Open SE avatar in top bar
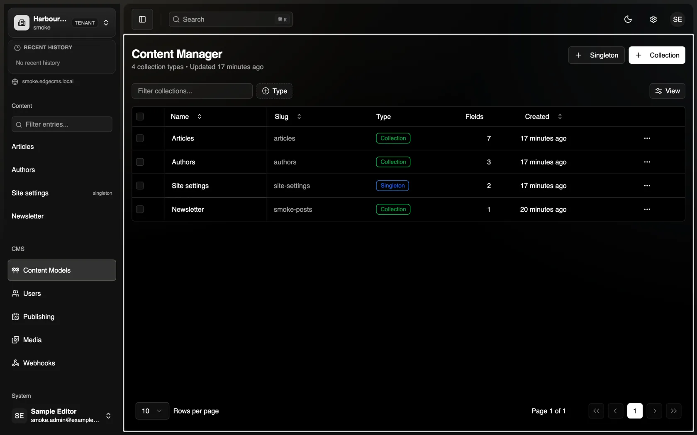This screenshot has height=435, width=697. click(x=678, y=19)
